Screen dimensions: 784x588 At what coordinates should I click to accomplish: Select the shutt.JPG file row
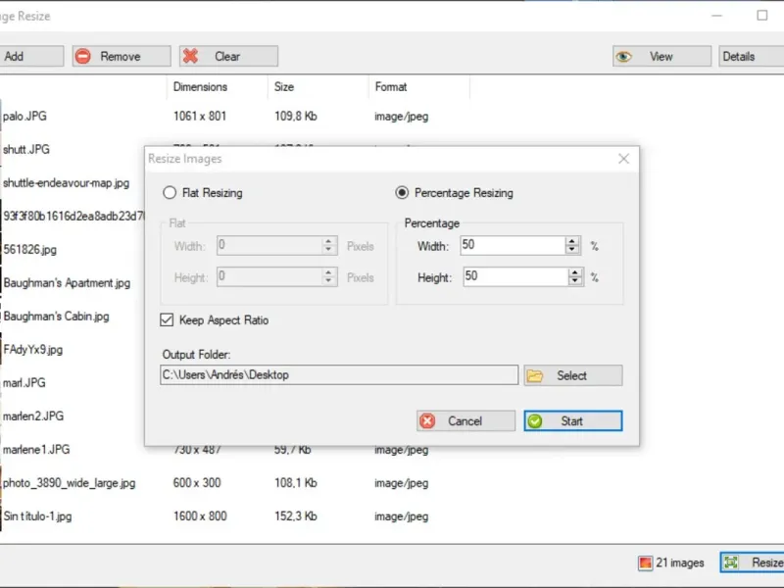tap(26, 150)
